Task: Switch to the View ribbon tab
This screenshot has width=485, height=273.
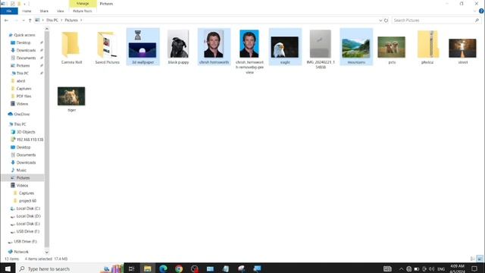Action: 61,11
